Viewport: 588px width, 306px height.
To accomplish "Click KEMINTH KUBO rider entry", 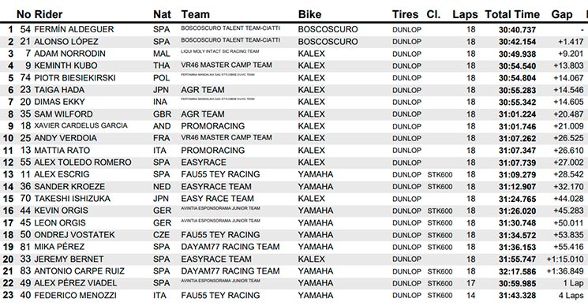I will 66,65.
